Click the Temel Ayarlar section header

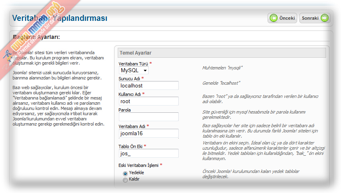pyautogui.click(x=135, y=53)
